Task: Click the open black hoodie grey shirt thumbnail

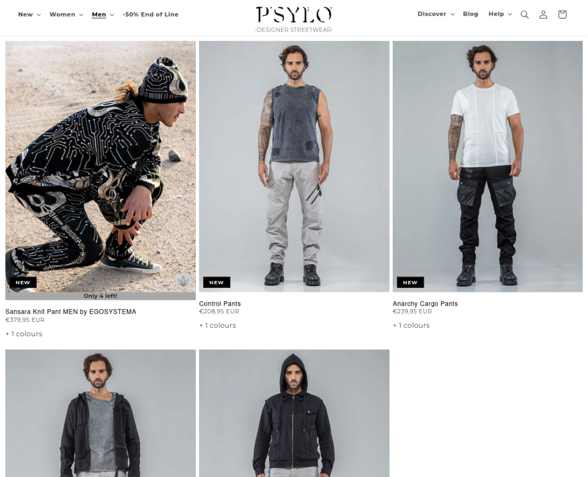Action: click(100, 413)
